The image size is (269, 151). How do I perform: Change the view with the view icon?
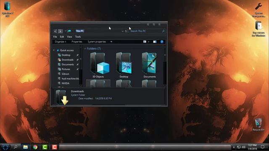pos(145,42)
